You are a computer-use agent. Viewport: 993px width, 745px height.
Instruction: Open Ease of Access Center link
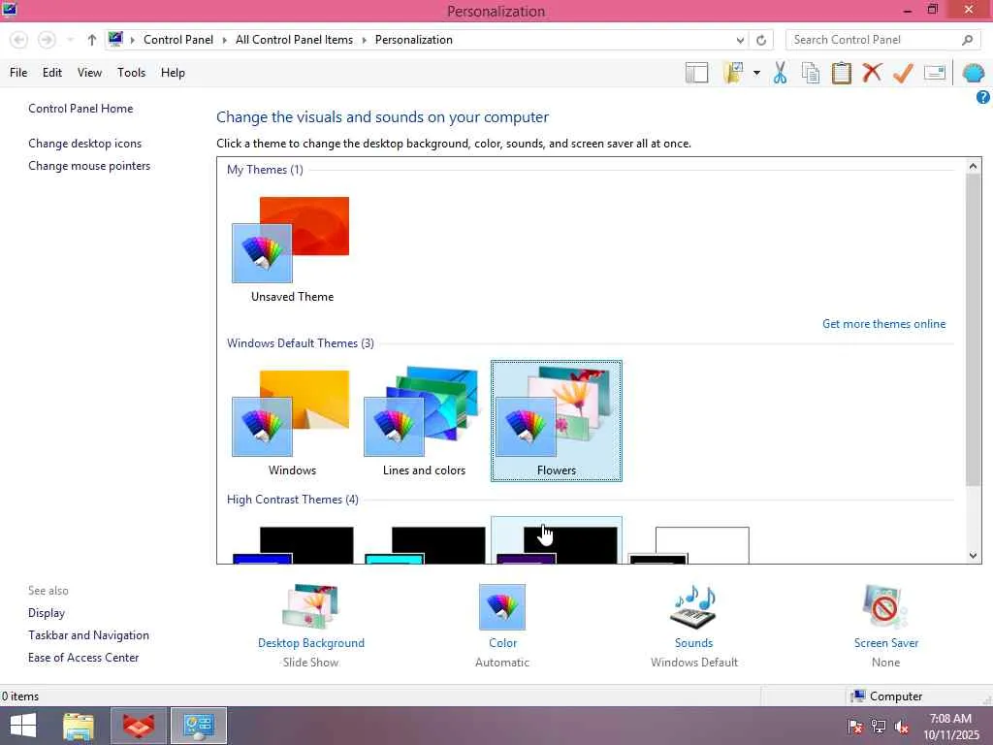tap(83, 658)
